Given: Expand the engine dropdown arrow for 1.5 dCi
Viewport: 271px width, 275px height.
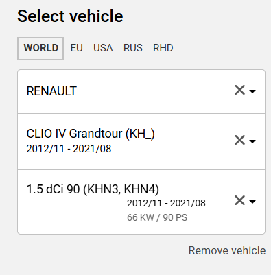Looking at the screenshot, I should point(252,202).
